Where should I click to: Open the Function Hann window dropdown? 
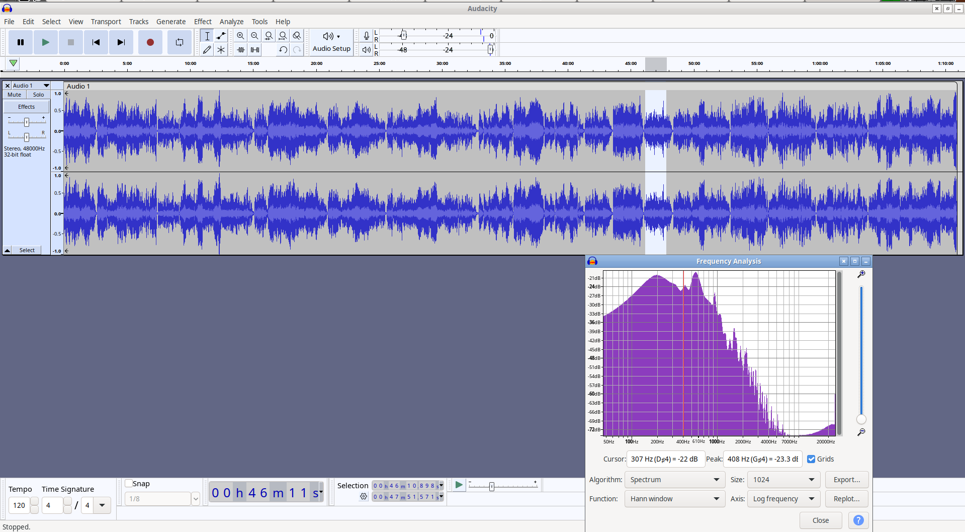674,499
